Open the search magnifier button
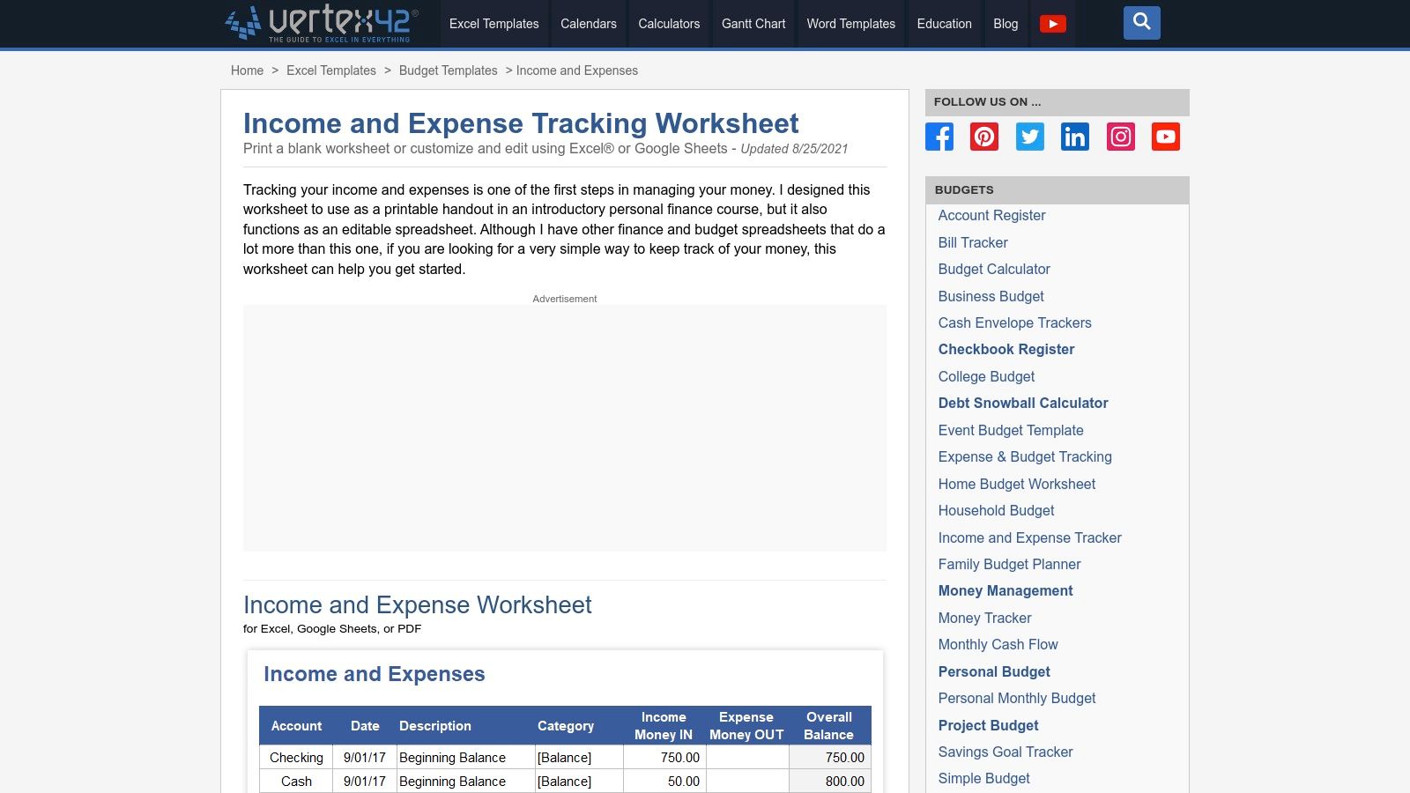Viewport: 1410px width, 793px height. (x=1141, y=23)
